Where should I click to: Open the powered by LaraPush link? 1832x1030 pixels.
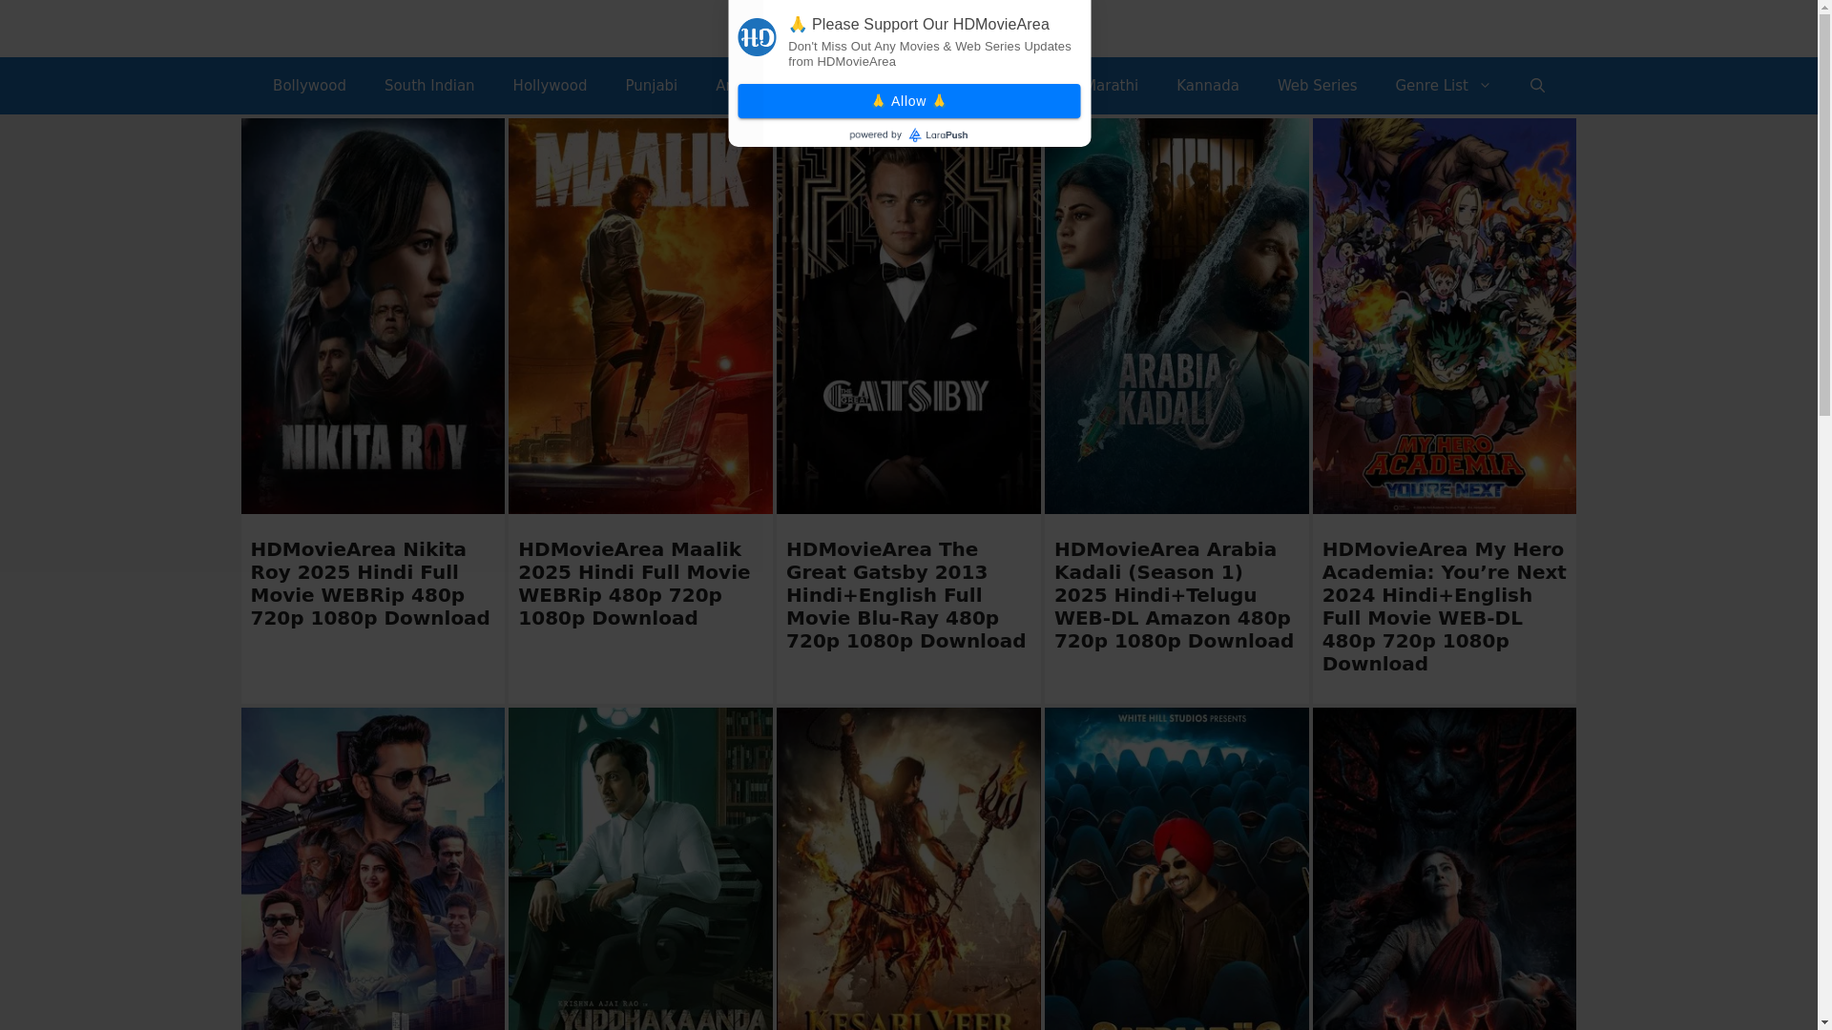[908, 135]
